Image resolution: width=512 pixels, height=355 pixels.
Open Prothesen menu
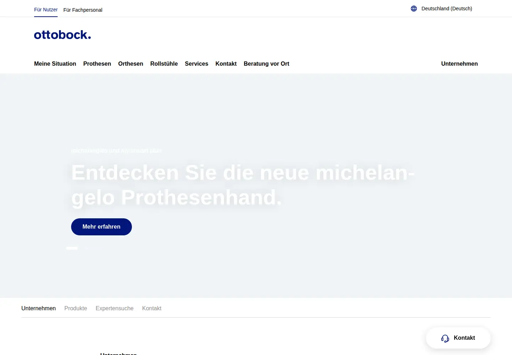click(x=97, y=64)
